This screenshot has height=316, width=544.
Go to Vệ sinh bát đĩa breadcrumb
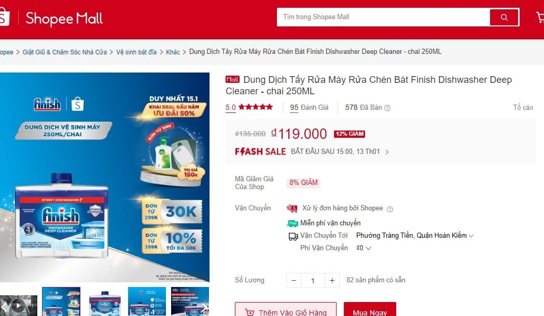tap(136, 52)
